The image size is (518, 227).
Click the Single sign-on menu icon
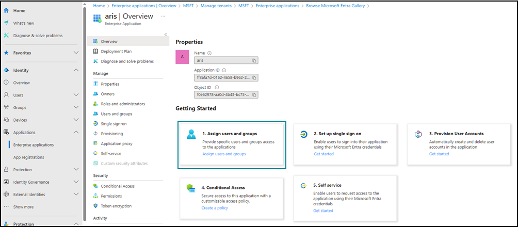[x=95, y=124]
